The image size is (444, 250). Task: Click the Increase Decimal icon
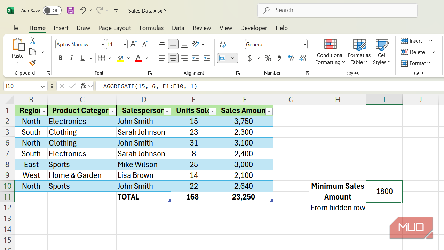pos(291,58)
